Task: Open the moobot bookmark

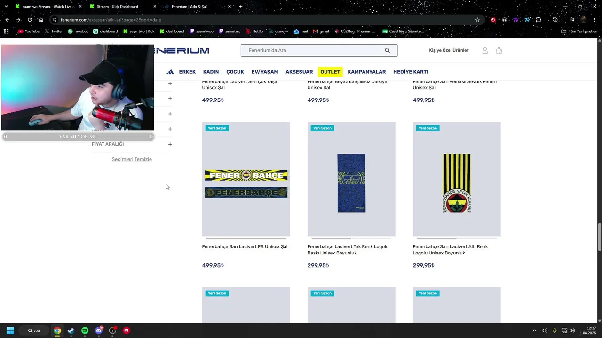Action: point(78,31)
